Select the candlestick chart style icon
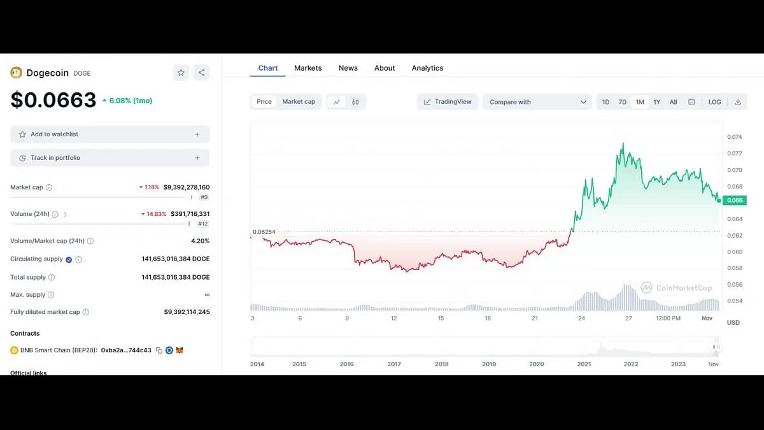The image size is (764, 430). click(x=355, y=102)
